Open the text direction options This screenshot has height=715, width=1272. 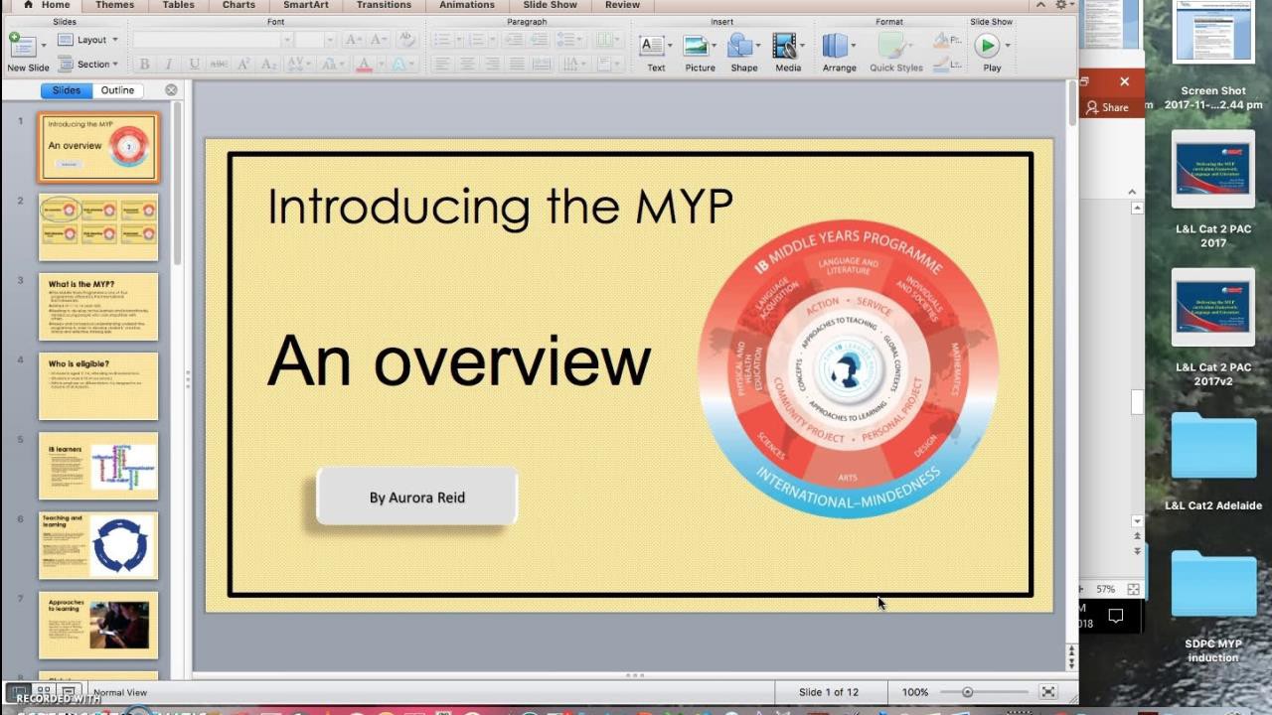click(573, 65)
